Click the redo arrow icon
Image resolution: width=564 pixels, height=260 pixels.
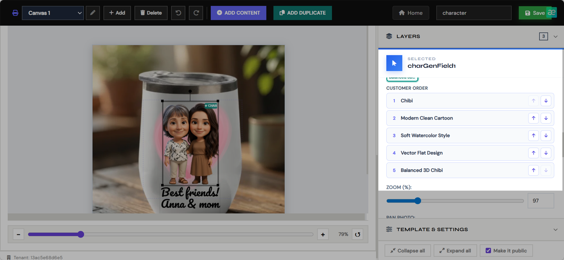pyautogui.click(x=196, y=13)
